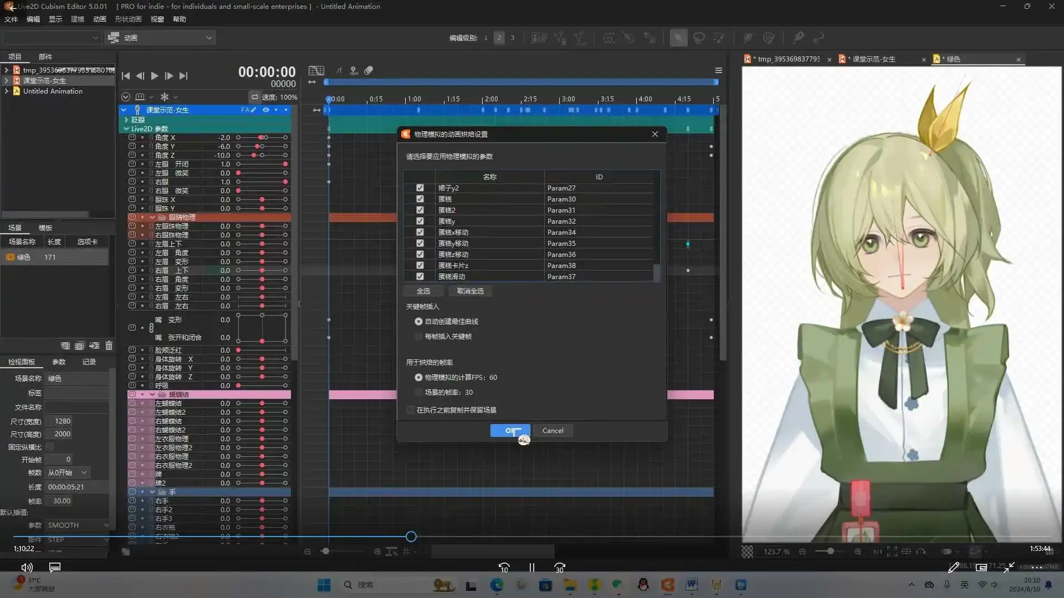
Task: Switch to the 参数 tab in inspector
Action: [x=59, y=362]
